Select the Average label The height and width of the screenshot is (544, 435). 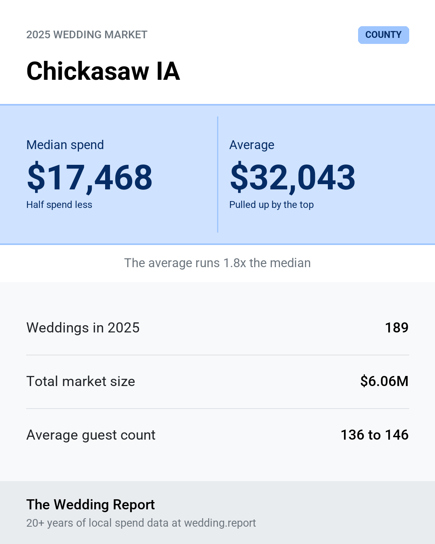[252, 145]
